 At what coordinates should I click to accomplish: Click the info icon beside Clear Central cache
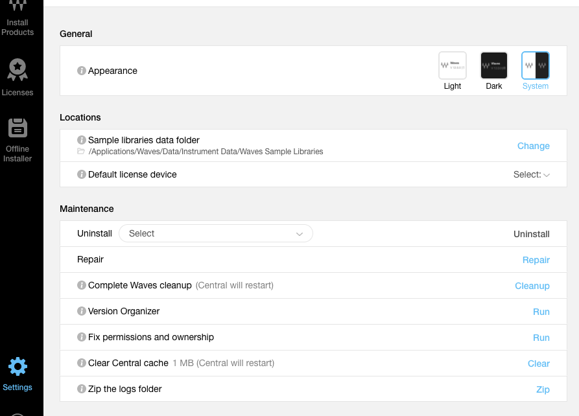point(81,363)
